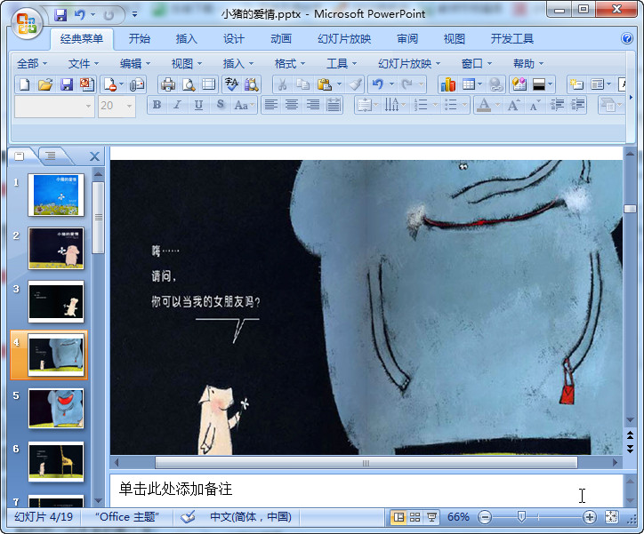Open the 窗口 dropdown menu
This screenshot has height=534, width=644.
tap(477, 64)
